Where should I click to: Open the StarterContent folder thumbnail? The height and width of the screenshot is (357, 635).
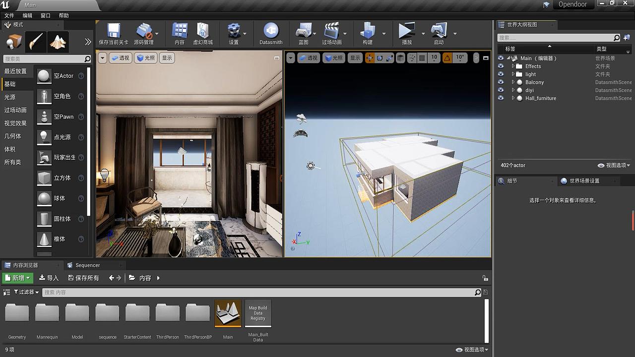coord(137,312)
